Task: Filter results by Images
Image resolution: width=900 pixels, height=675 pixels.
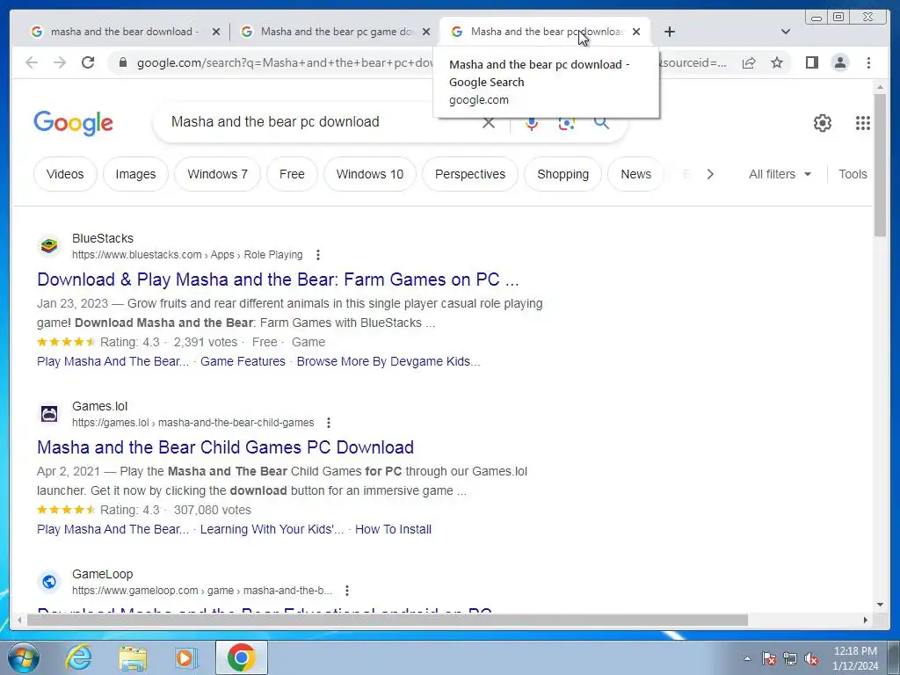Action: tap(135, 174)
